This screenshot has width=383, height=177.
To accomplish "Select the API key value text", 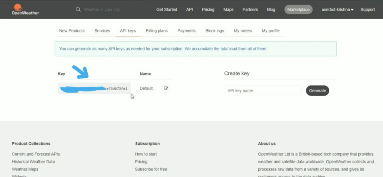I will click(x=94, y=88).
